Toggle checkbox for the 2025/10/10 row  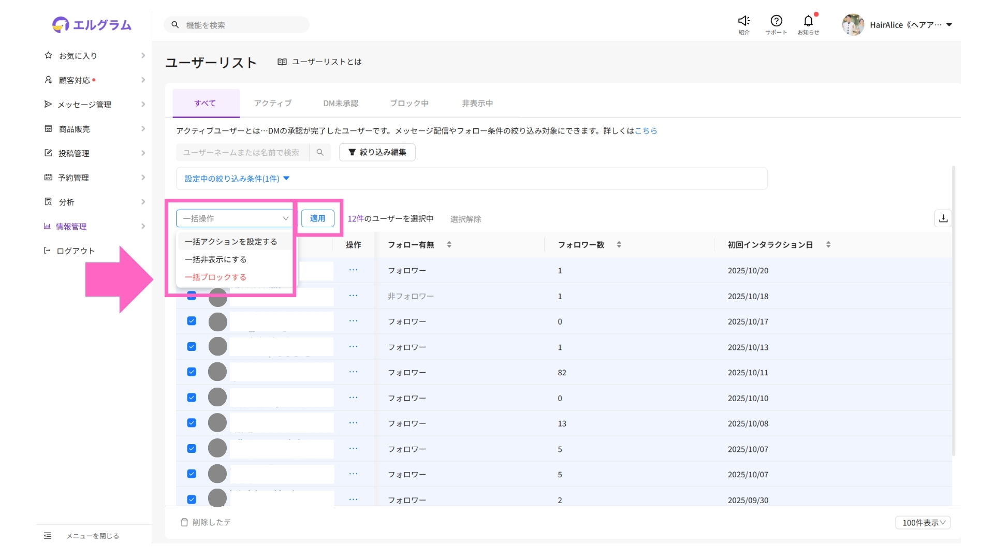click(192, 398)
